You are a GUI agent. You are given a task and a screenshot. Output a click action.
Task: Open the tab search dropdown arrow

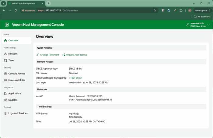coord(3,3)
